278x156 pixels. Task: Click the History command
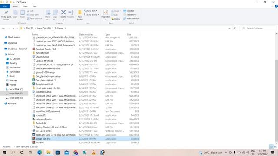click(x=116, y=19)
